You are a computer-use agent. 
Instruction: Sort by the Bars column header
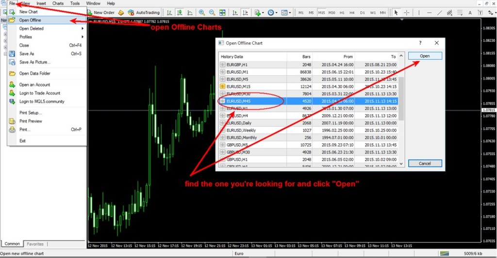click(299, 56)
